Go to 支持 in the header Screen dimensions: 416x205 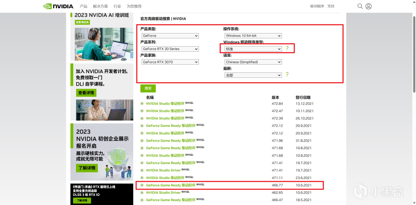331,6
